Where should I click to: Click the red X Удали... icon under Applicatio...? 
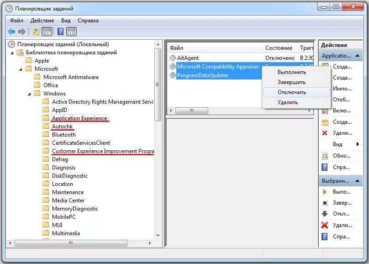[x=325, y=133]
